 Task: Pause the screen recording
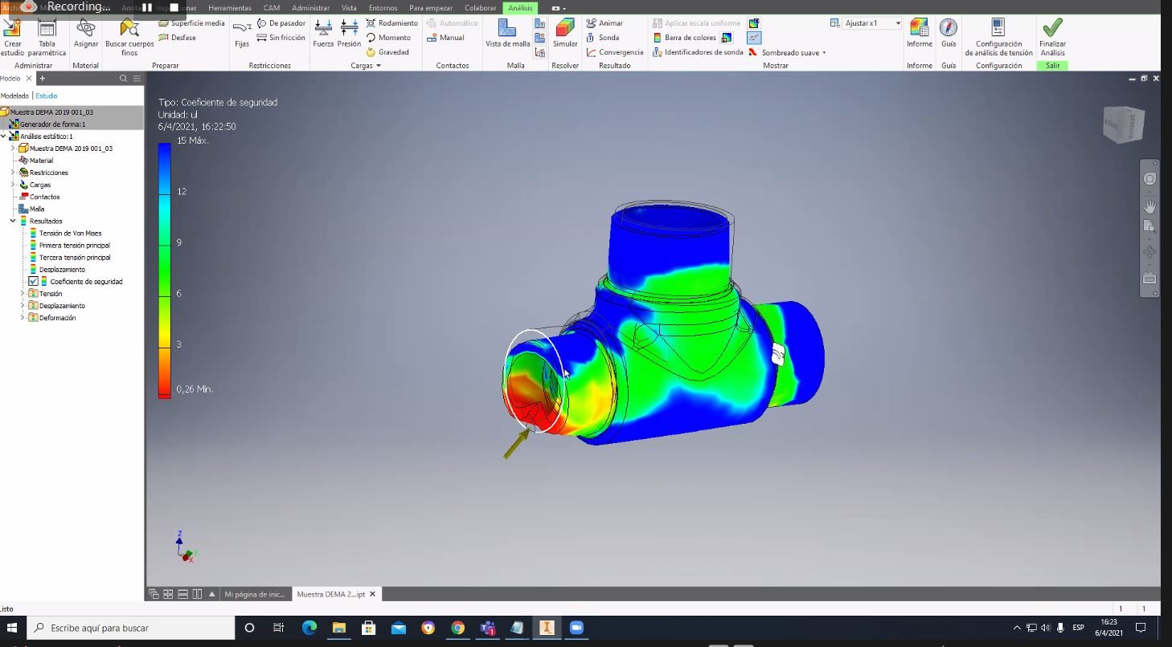tap(147, 7)
